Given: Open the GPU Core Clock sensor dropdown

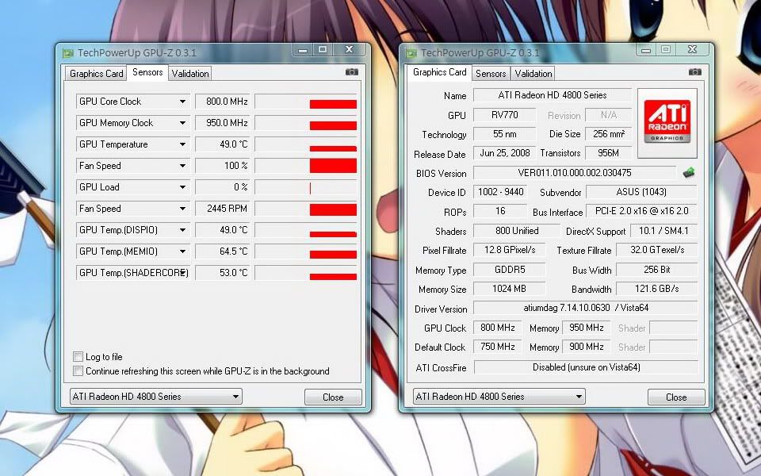Looking at the screenshot, I should [x=182, y=102].
